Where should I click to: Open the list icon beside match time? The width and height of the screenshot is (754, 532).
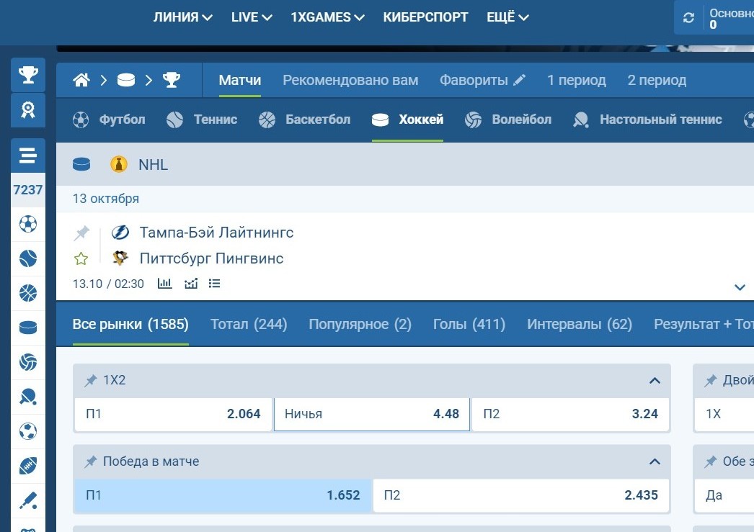(215, 284)
